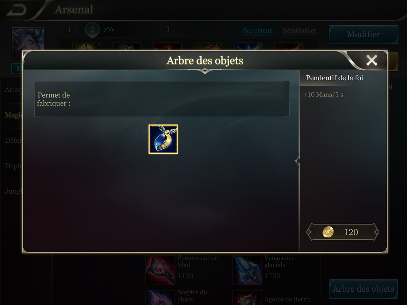Select the Agonie de Berith item icon
407x305 pixels.
(247, 298)
